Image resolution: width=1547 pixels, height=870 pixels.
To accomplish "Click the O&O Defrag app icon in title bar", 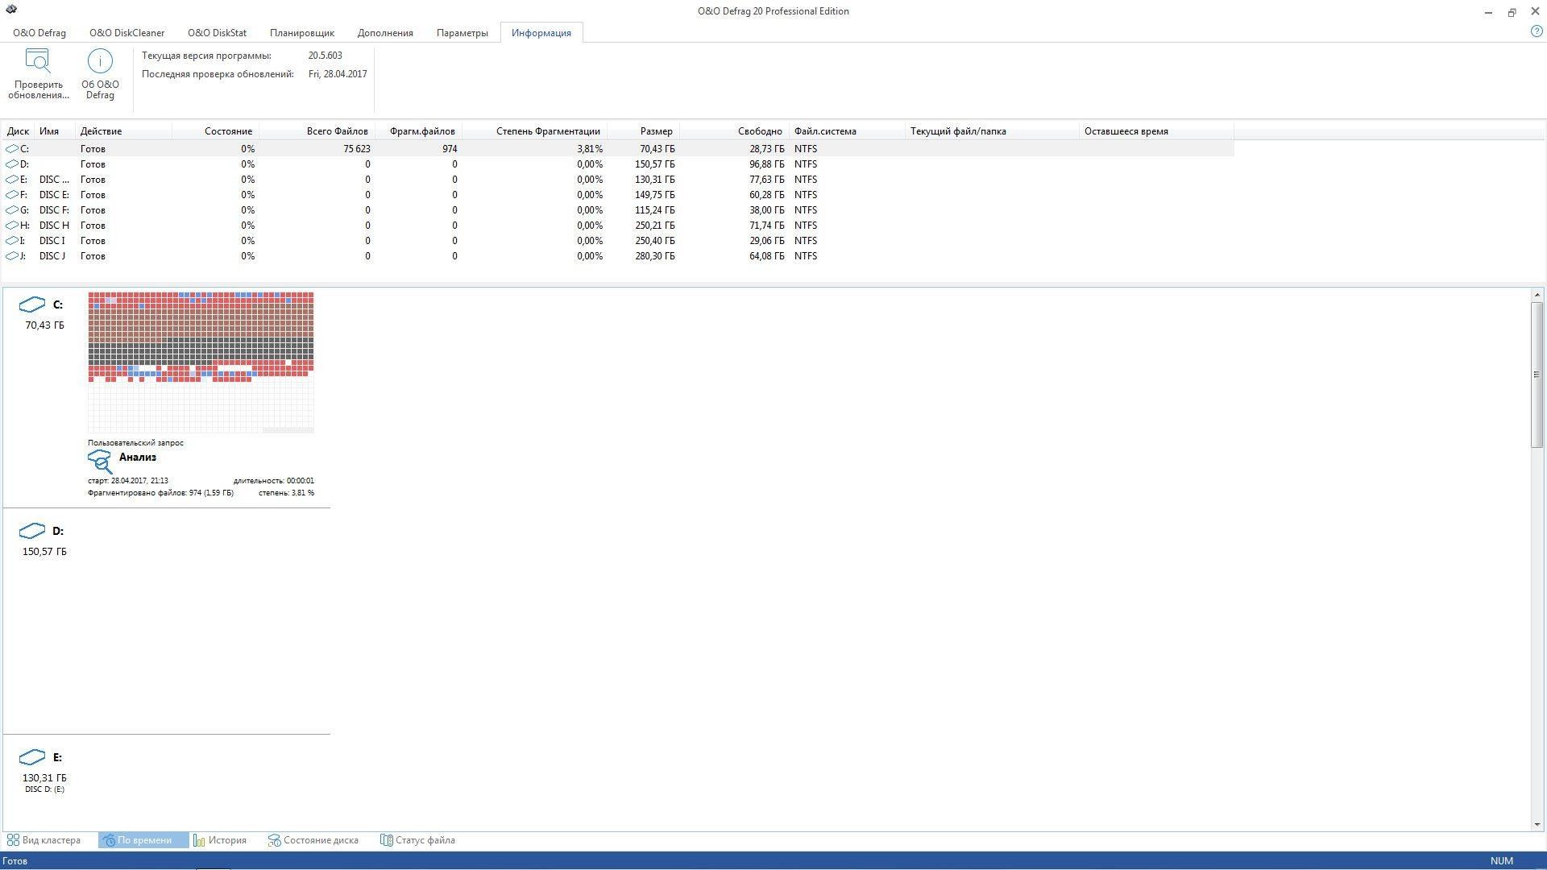I will [11, 10].
